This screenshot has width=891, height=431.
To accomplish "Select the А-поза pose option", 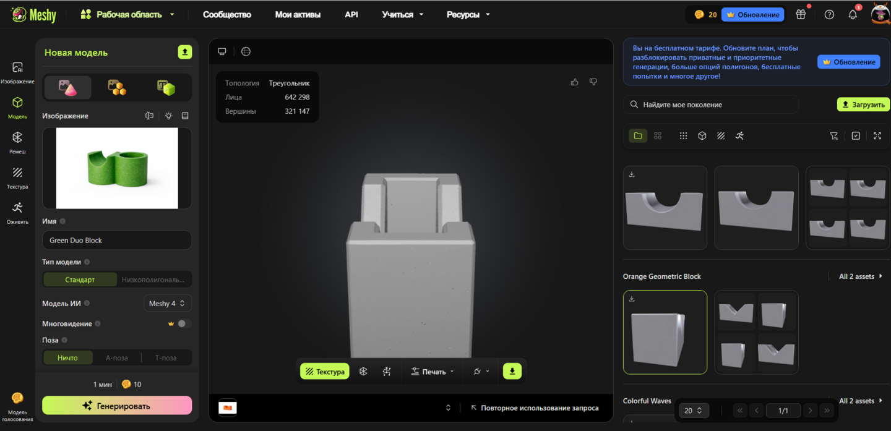I will [117, 357].
